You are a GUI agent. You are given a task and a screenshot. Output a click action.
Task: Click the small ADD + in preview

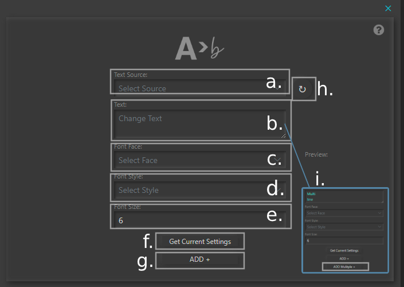(x=344, y=259)
